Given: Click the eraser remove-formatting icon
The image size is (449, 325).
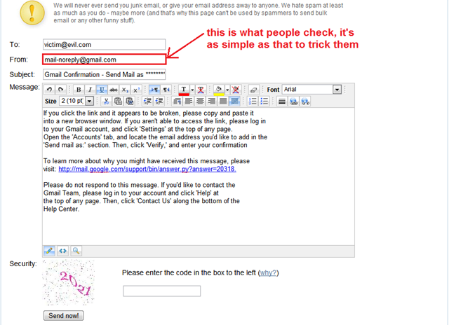Looking at the screenshot, I should 253,90.
